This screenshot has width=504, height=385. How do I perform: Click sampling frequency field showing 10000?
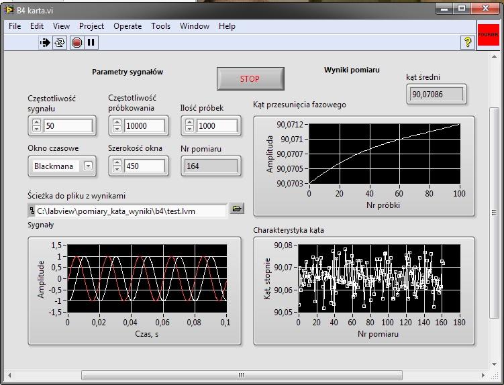[x=144, y=125]
